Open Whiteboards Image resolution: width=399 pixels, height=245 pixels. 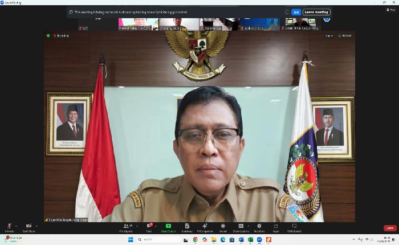click(x=294, y=228)
